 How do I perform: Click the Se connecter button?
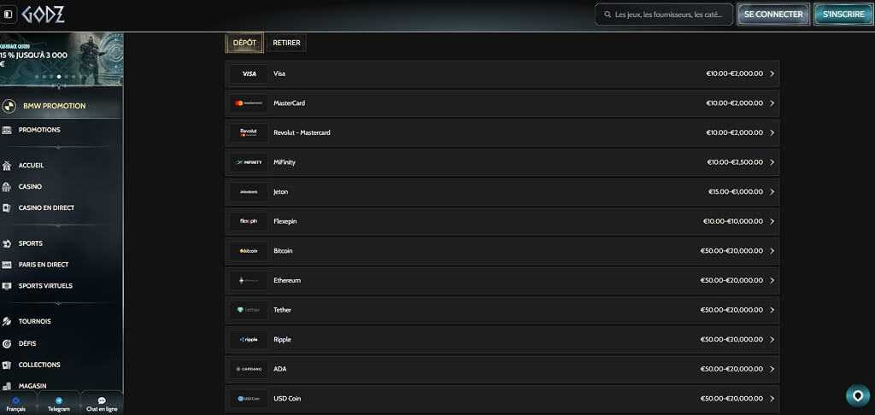[x=773, y=15]
